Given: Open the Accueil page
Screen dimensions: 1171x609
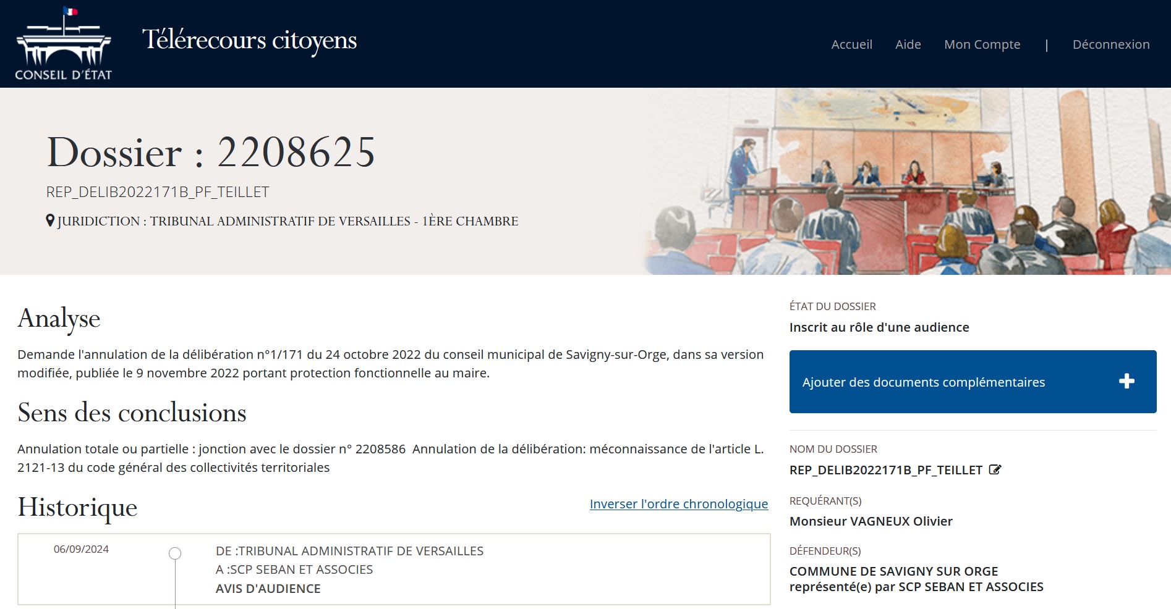Looking at the screenshot, I should tap(851, 44).
